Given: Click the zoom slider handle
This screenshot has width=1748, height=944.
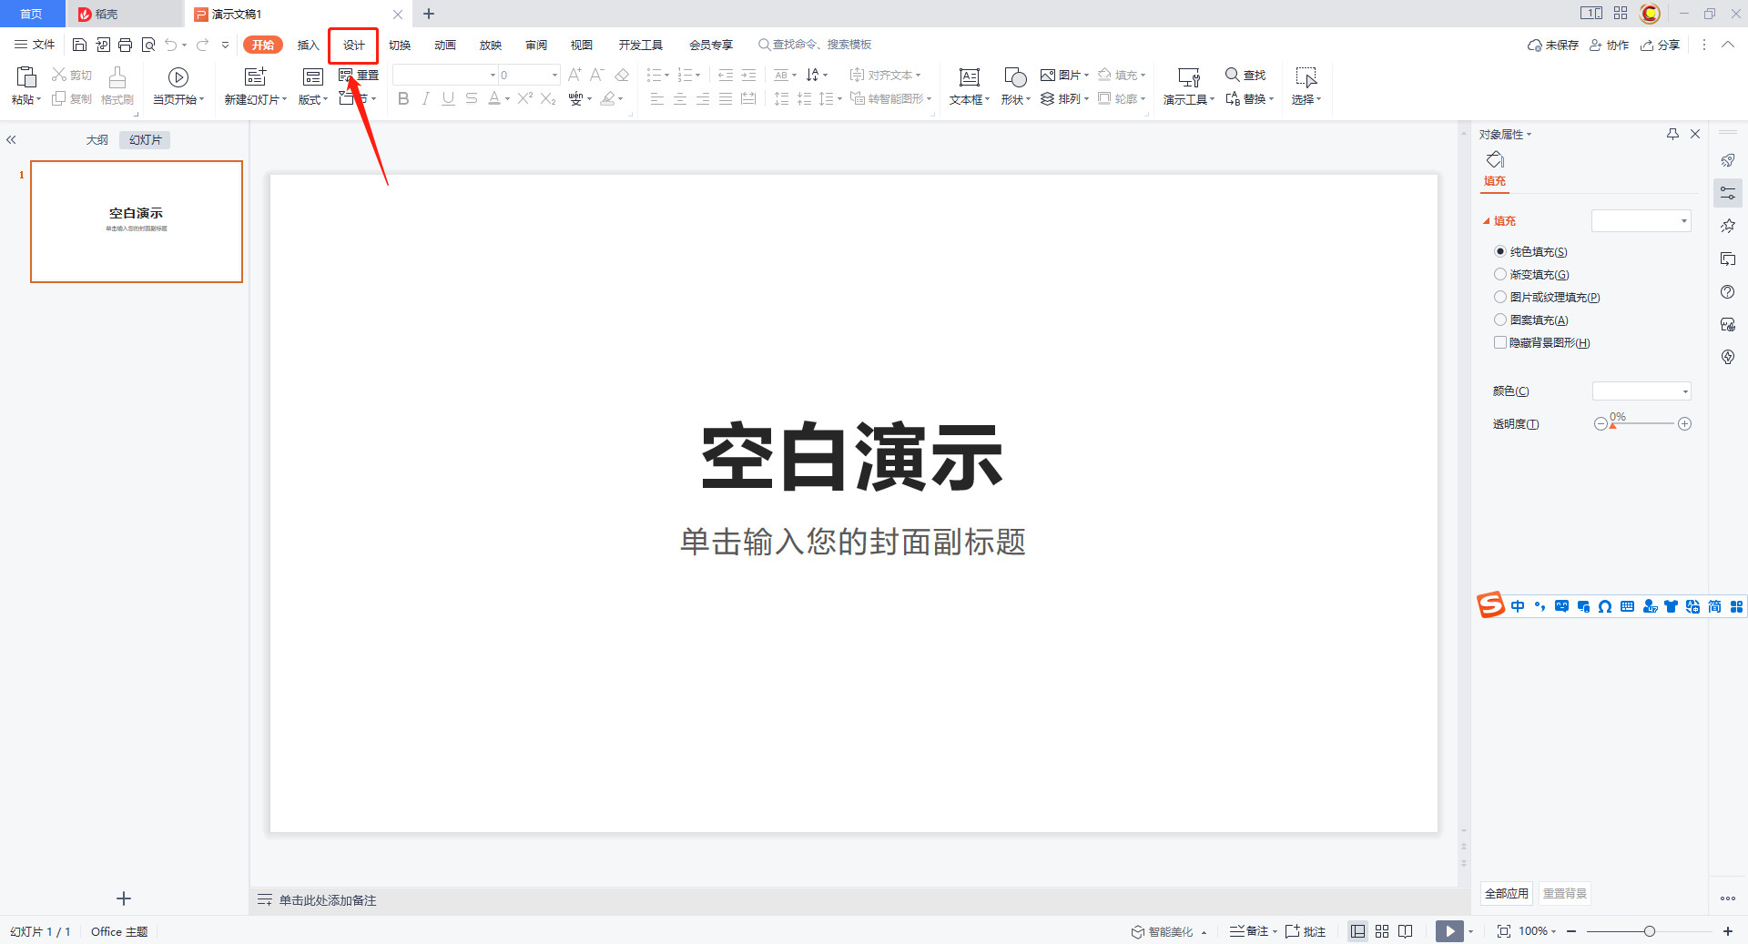Looking at the screenshot, I should pos(1649,931).
